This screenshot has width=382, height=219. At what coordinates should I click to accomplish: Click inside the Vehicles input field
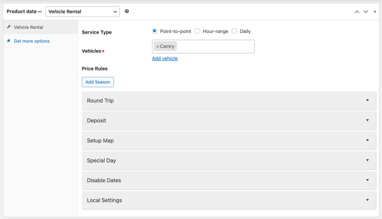(215, 47)
